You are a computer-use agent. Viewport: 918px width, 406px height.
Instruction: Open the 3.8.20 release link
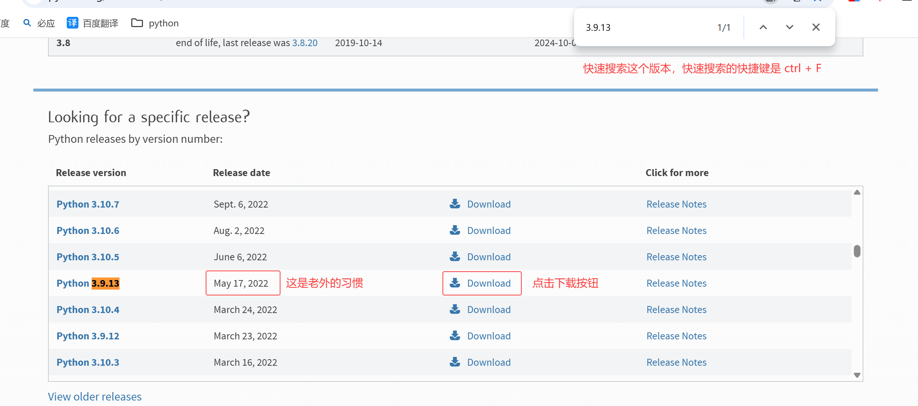pos(305,43)
